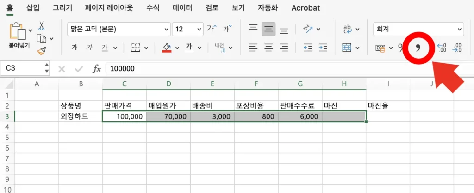Copy selection with the copy icon
The image size is (474, 193).
[x=42, y=38]
